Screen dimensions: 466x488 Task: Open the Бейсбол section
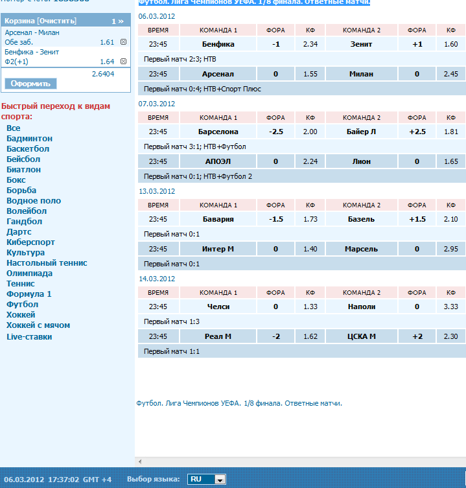click(23, 159)
